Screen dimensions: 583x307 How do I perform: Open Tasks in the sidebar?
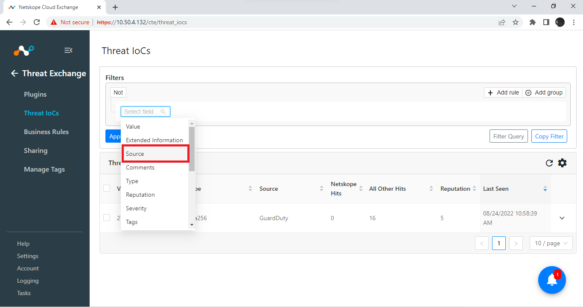point(24,293)
